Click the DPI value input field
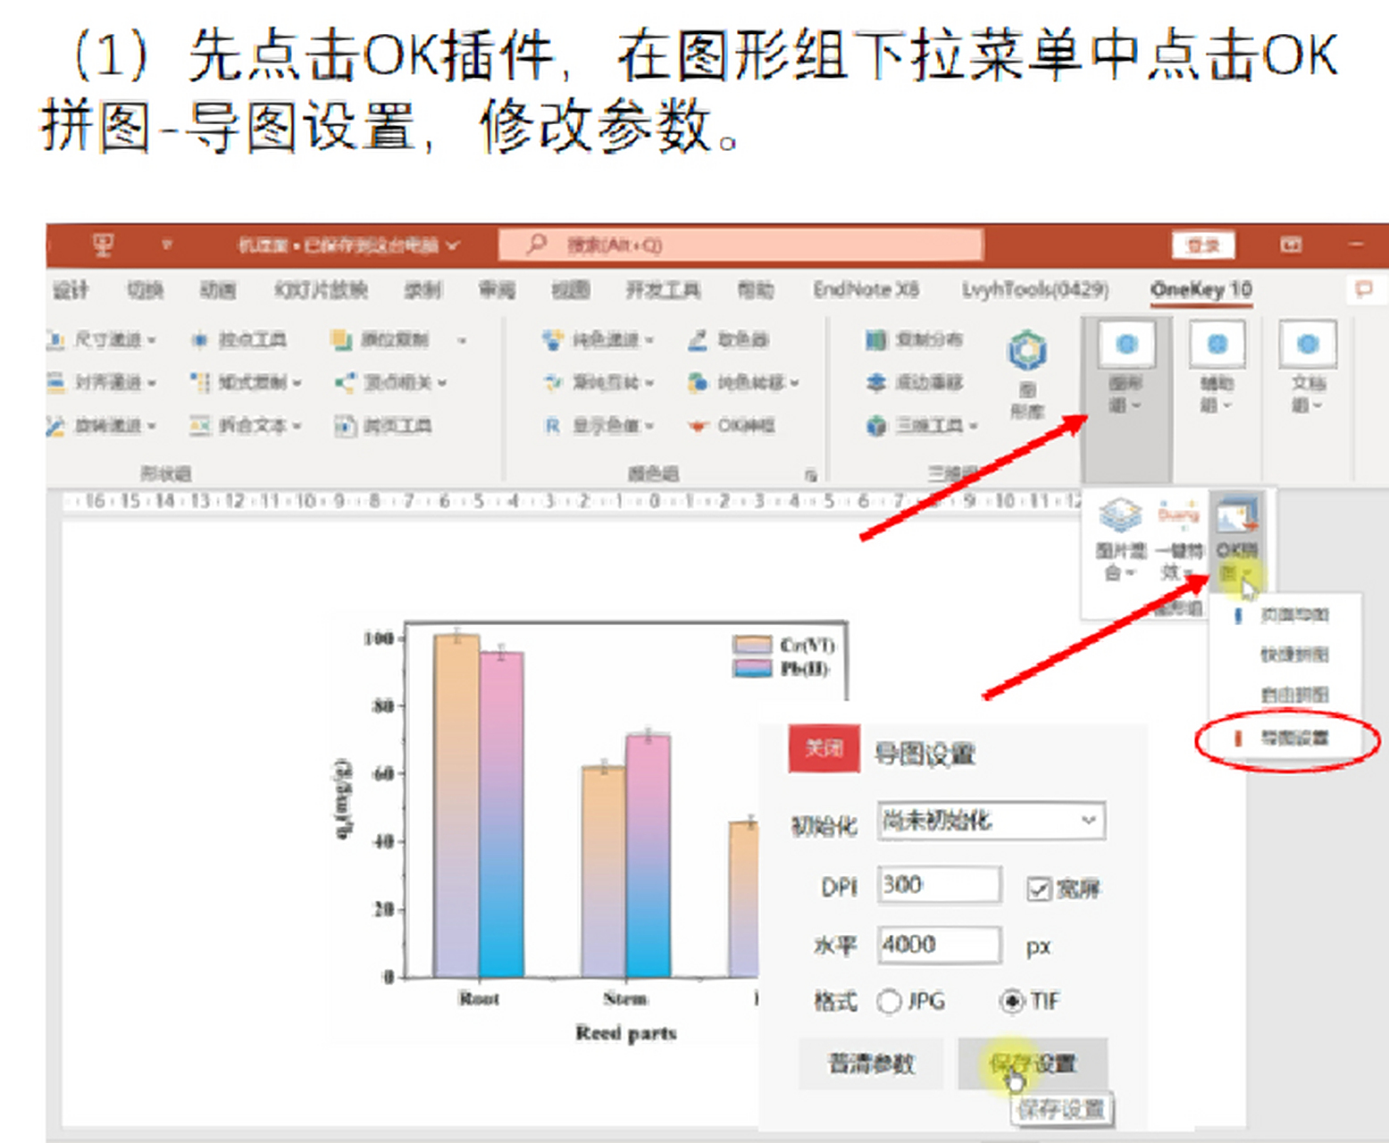The height and width of the screenshot is (1143, 1389). pos(938,885)
